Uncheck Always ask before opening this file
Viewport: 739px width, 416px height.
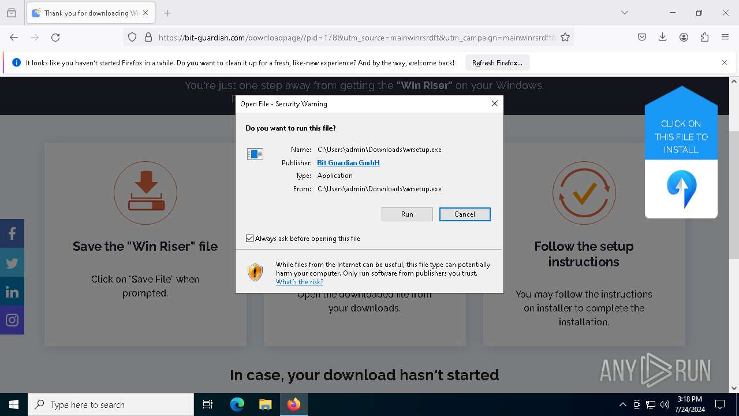(x=249, y=238)
